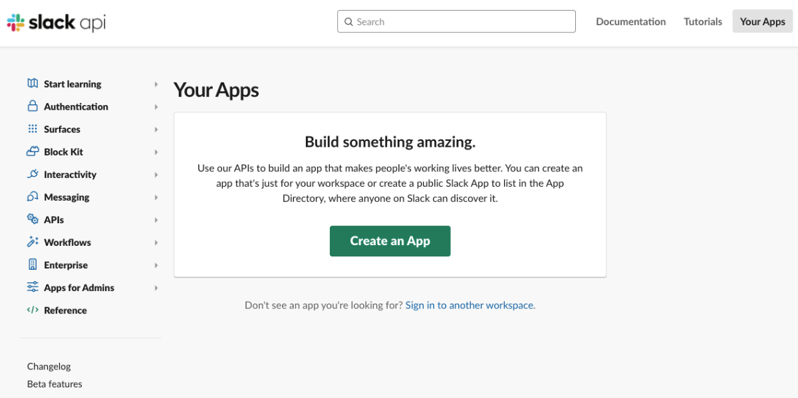798x398 pixels.
Task: Click the Surfaces grid icon
Action: (x=33, y=129)
